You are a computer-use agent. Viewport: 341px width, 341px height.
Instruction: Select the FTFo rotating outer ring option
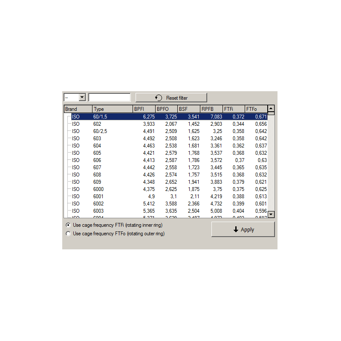point(68,234)
